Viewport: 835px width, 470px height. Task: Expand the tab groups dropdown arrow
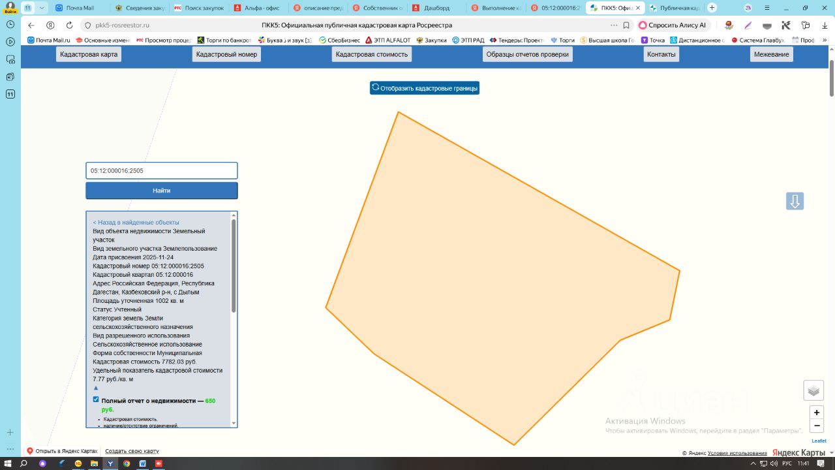(42, 8)
